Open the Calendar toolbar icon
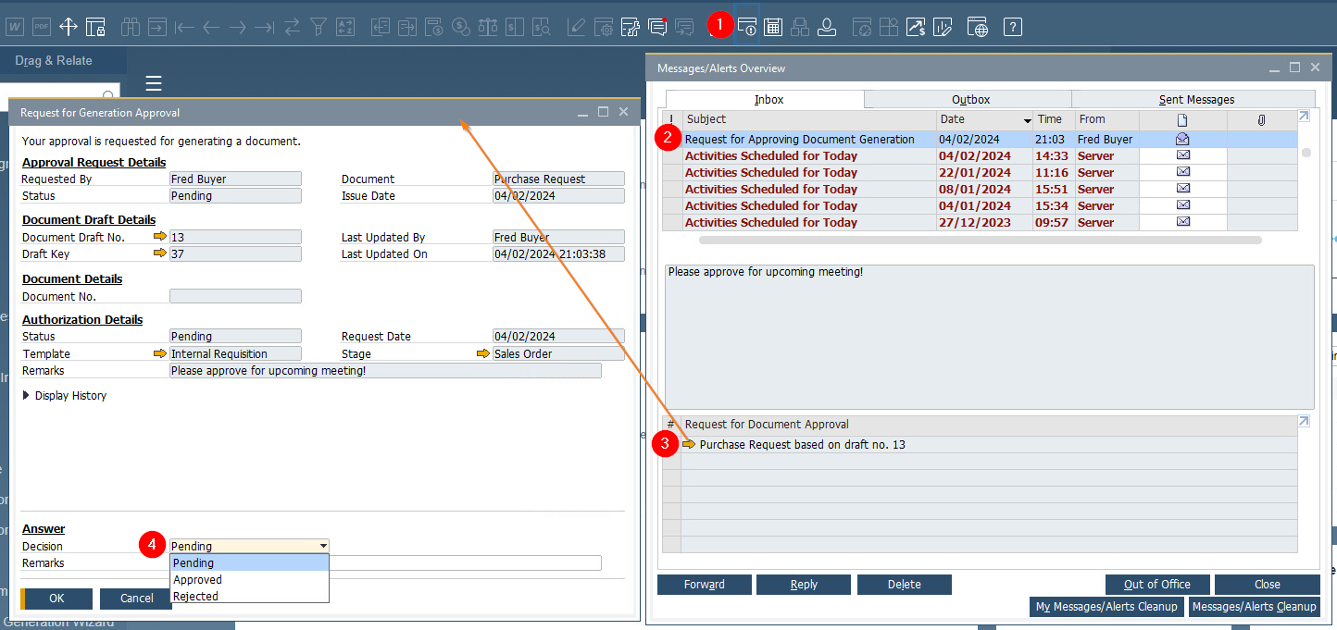This screenshot has width=1337, height=630. 773,26
